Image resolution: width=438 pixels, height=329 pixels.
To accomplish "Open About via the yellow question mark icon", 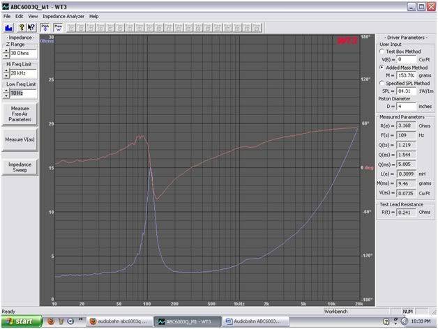I will click(x=22, y=28).
